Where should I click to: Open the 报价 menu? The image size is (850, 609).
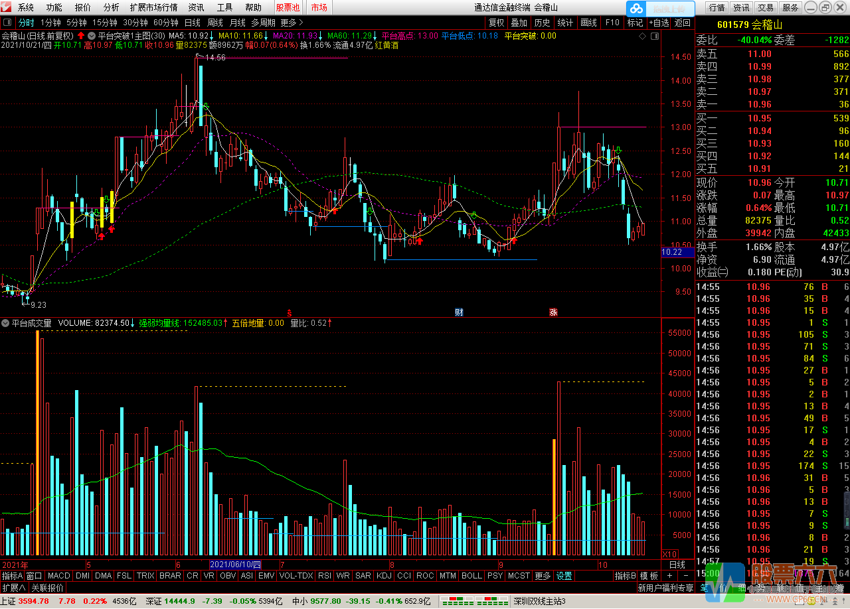(x=83, y=7)
